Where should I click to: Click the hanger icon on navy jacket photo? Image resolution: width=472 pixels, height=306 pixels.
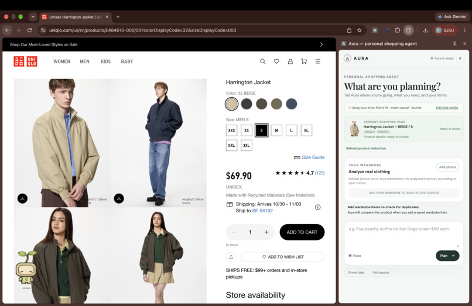point(119,198)
